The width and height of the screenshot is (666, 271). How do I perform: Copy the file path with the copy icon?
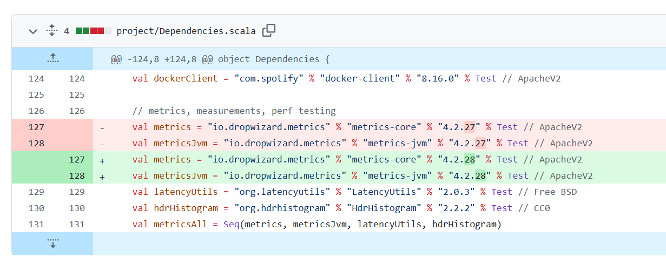tap(269, 31)
